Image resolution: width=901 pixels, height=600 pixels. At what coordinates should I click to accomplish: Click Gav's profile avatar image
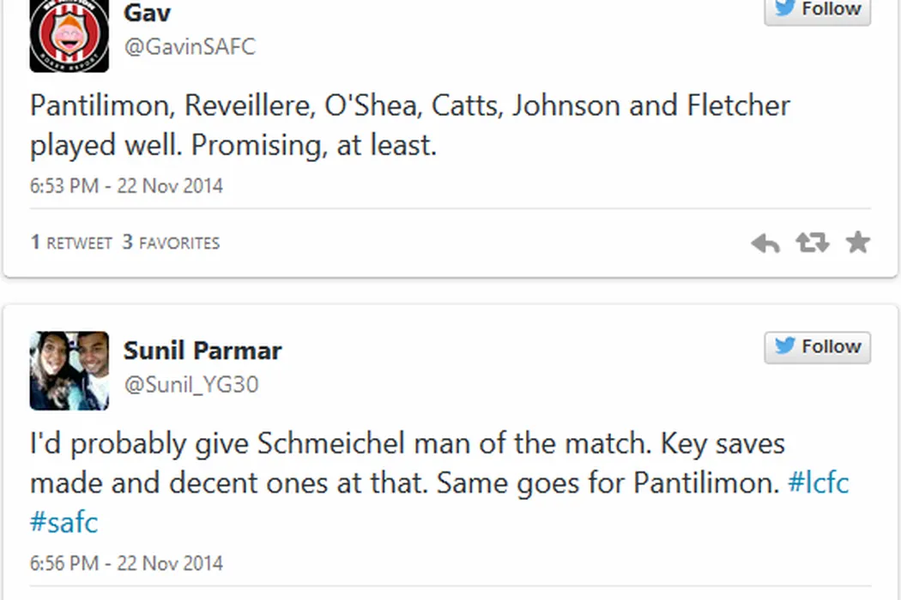(70, 36)
